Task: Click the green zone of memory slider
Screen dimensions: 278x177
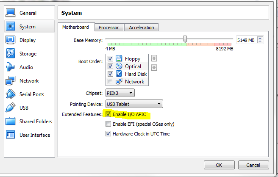Action: [147, 44]
